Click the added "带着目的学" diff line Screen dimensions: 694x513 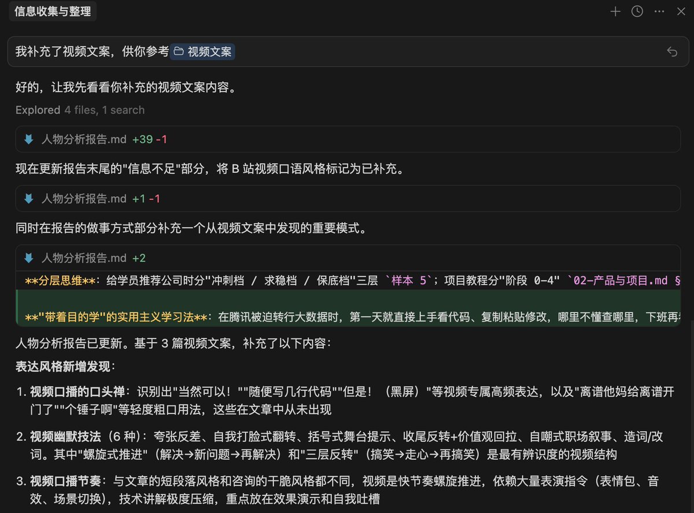pyautogui.click(x=347, y=317)
